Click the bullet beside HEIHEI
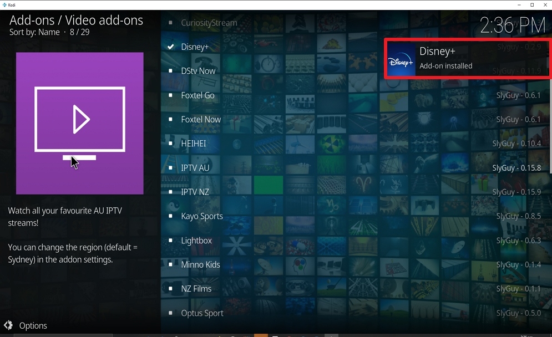Screen dimensions: 552x337 (x=170, y=143)
